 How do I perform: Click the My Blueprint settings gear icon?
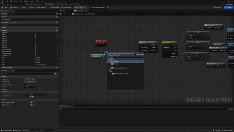[57, 14]
